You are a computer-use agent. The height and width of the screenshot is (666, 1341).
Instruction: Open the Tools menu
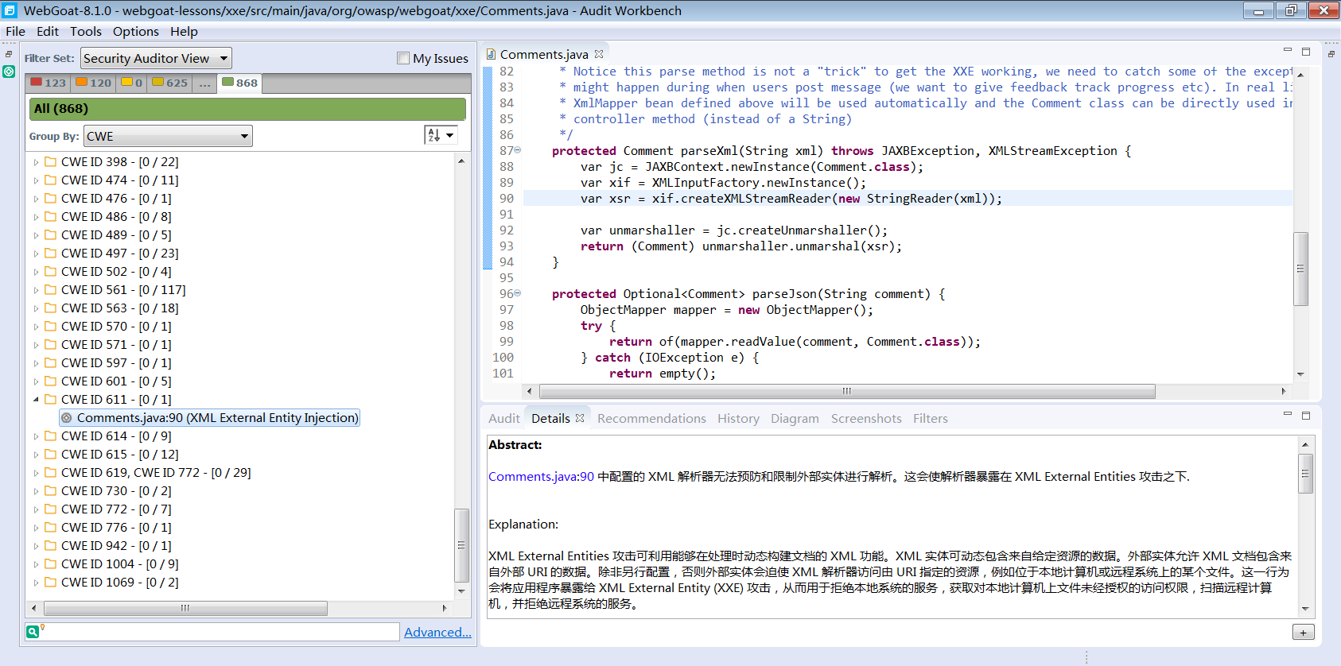[x=86, y=31]
